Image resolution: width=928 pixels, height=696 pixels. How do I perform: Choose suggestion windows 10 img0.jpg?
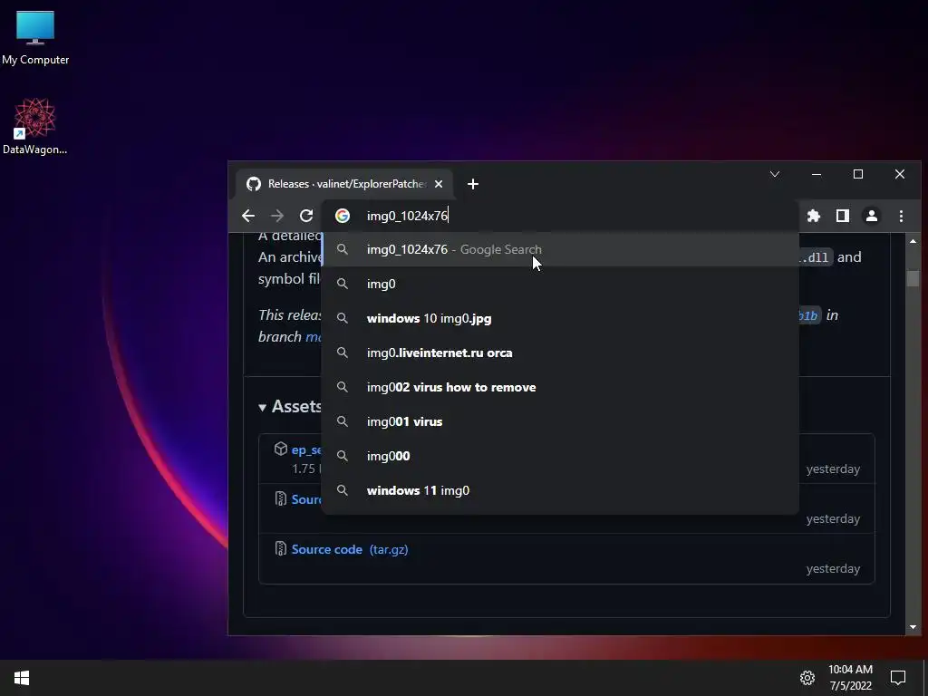[x=560, y=318]
